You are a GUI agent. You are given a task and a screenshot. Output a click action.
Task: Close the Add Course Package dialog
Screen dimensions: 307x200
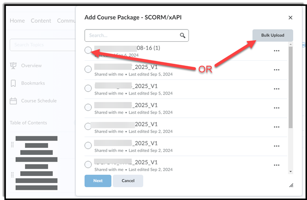point(290,18)
